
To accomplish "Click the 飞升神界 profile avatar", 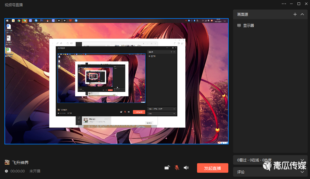I will pyautogui.click(x=7, y=163).
